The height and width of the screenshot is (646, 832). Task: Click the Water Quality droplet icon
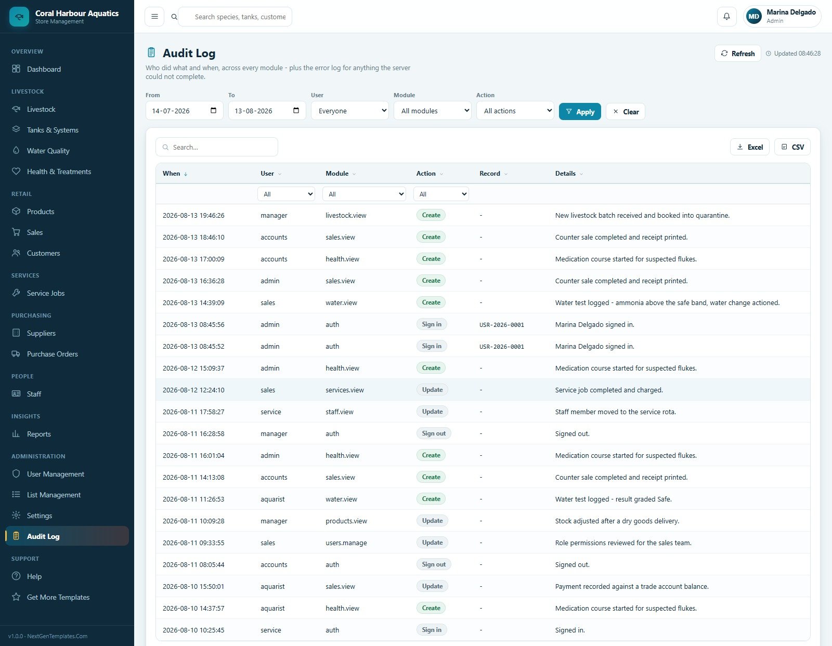coord(16,151)
